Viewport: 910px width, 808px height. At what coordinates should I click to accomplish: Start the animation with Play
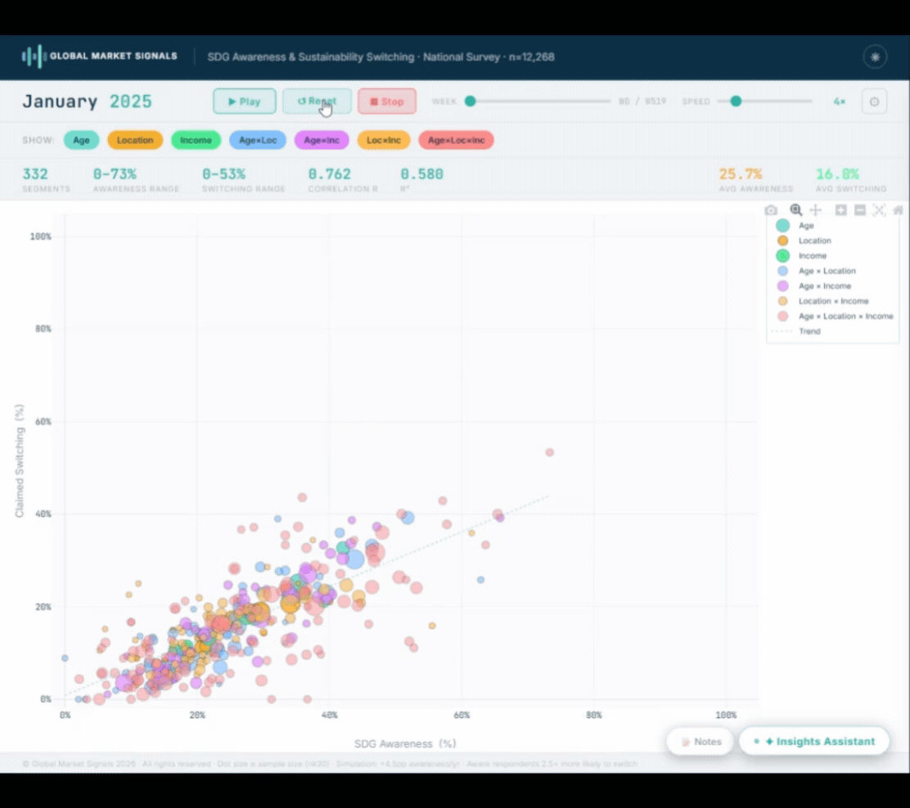tap(245, 101)
